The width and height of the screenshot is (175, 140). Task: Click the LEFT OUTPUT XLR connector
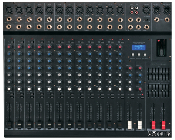(x=156, y=10)
